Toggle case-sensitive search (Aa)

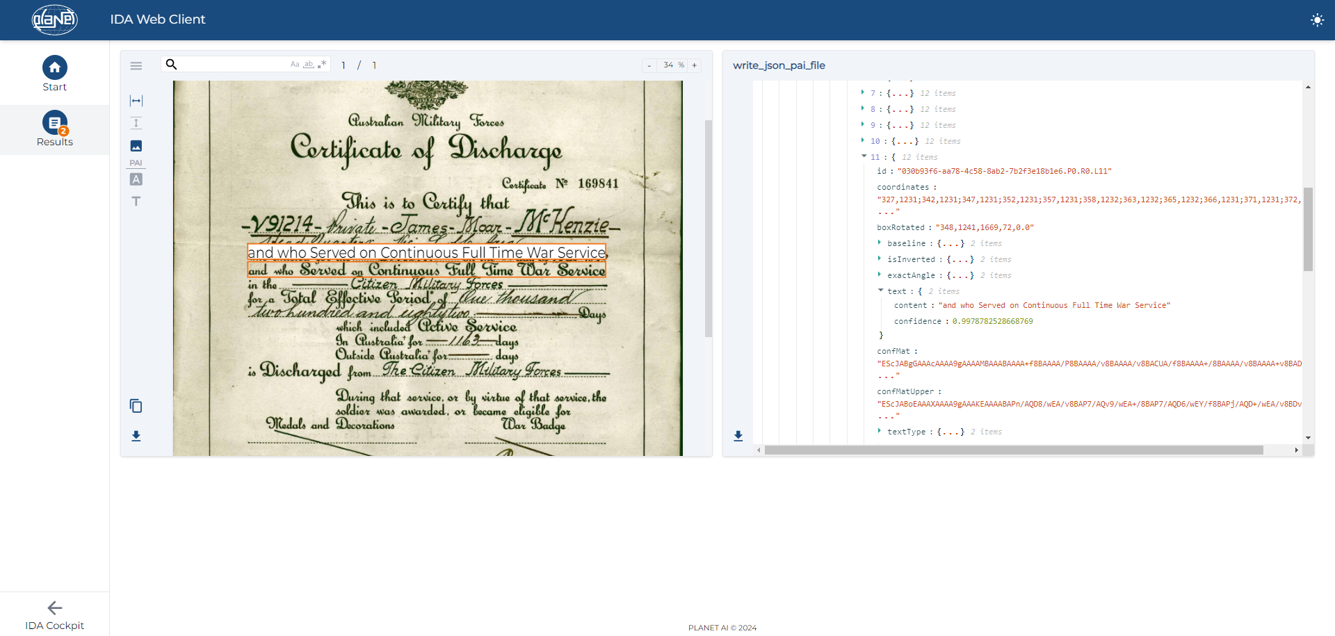pyautogui.click(x=295, y=64)
